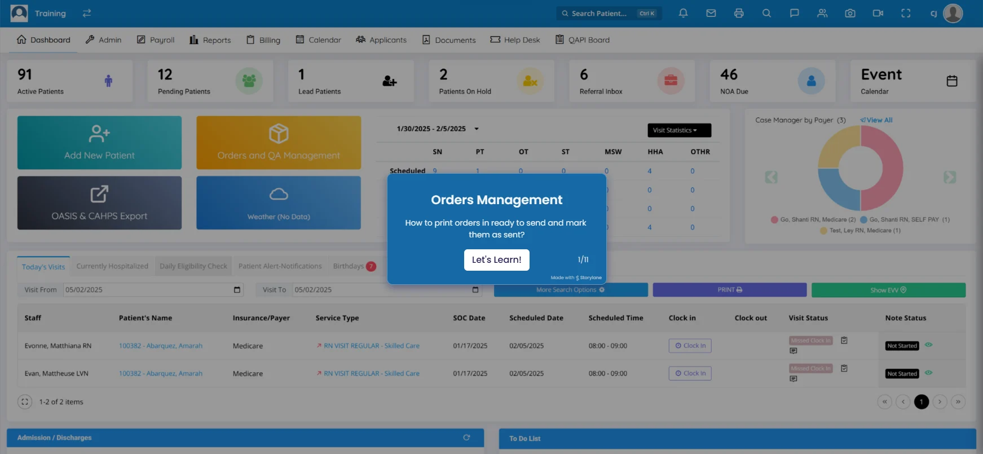The width and height of the screenshot is (983, 454).
Task: Click the Event Calendar icon
Action: tap(952, 81)
